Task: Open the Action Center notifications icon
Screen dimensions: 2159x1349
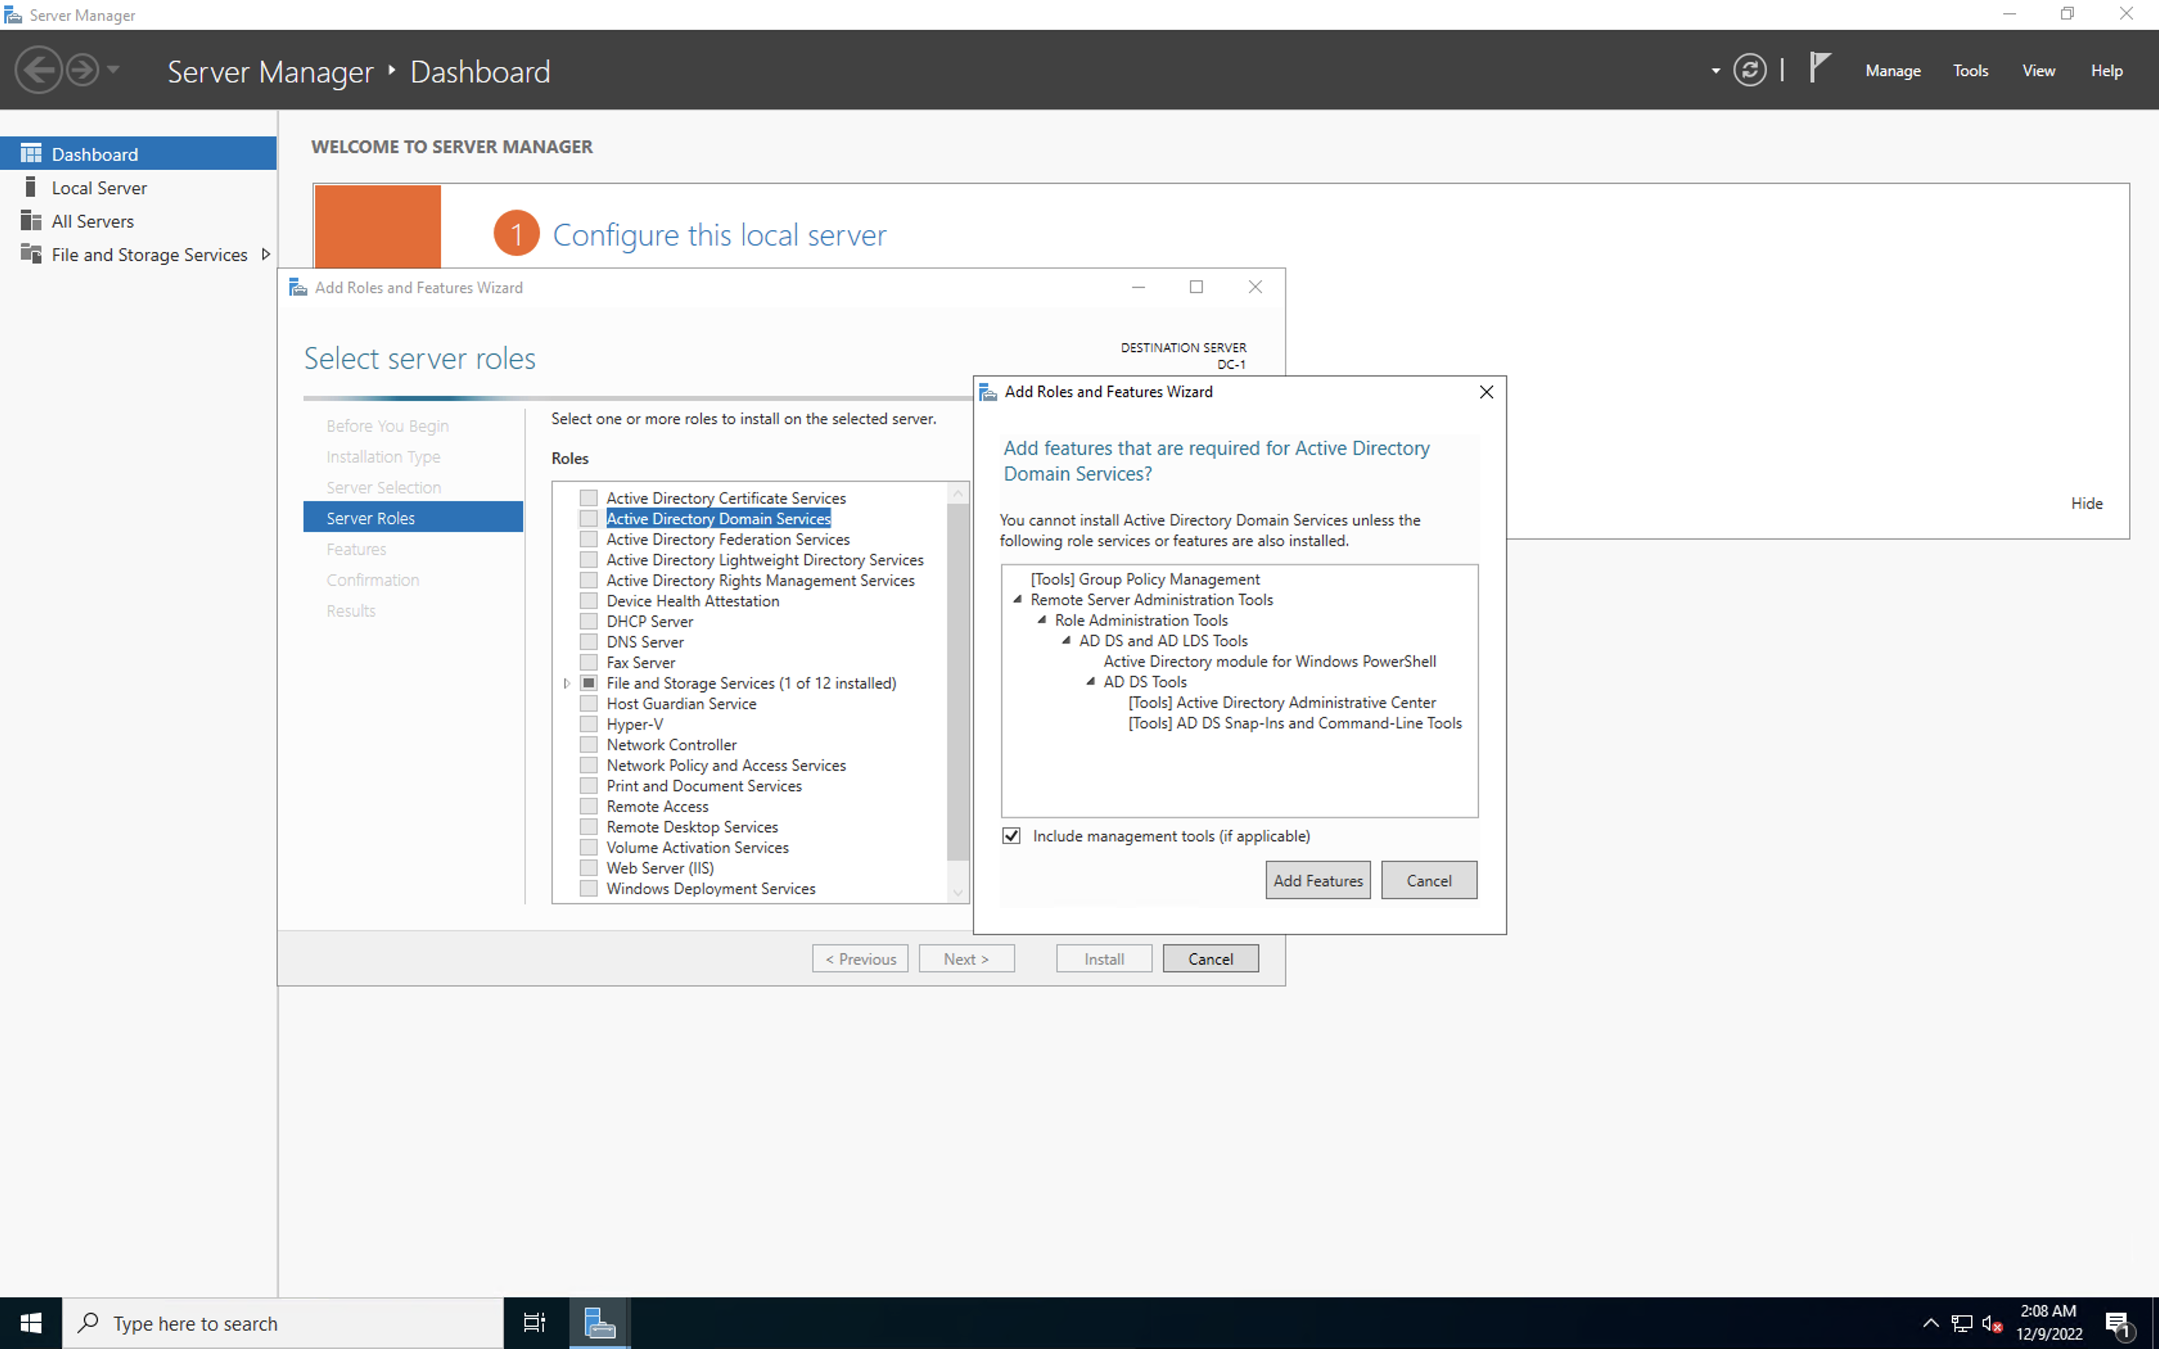Action: (x=2120, y=1324)
